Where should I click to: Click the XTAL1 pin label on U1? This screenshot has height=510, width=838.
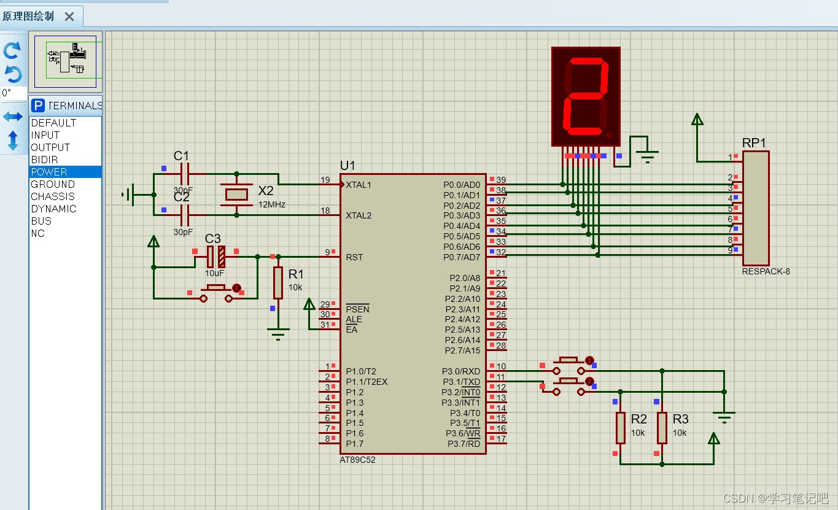pyautogui.click(x=359, y=184)
